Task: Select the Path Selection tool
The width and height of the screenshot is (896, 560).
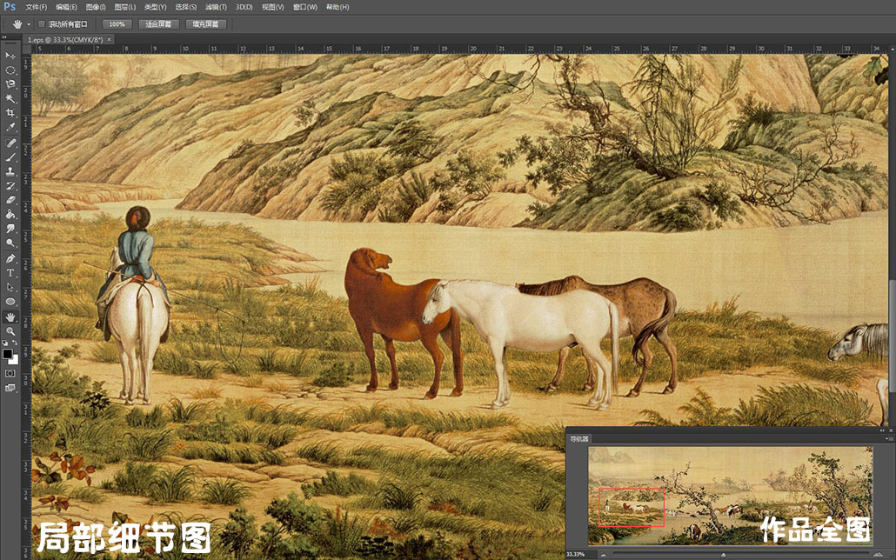Action: tap(10, 287)
